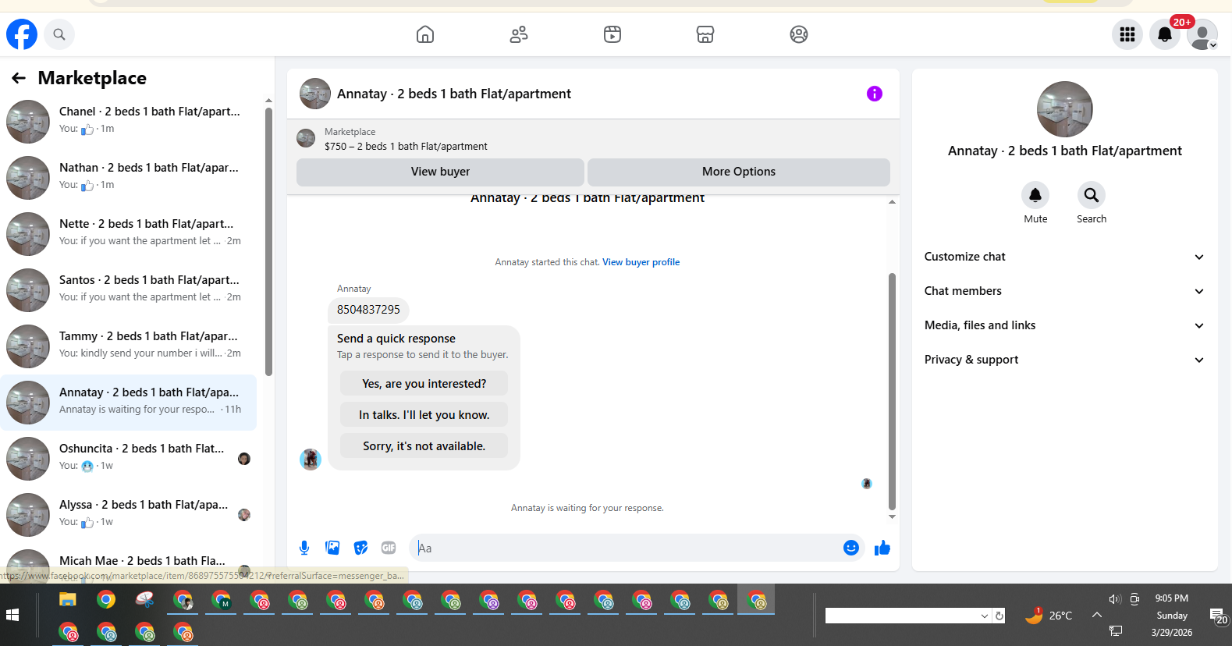Open the account profile picture menu
The height and width of the screenshot is (646, 1232).
click(x=1202, y=34)
